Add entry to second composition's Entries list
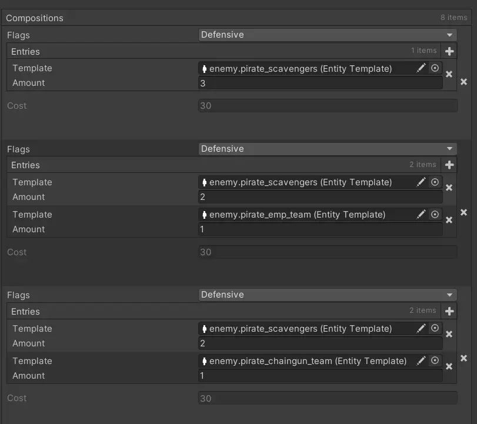Image resolution: width=477 pixels, height=424 pixels. click(449, 165)
